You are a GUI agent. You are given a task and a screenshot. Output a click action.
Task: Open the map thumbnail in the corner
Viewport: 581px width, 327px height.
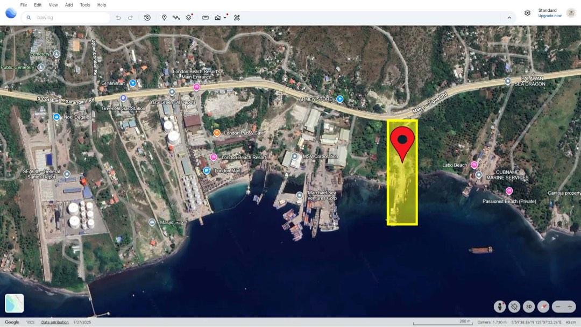15,303
